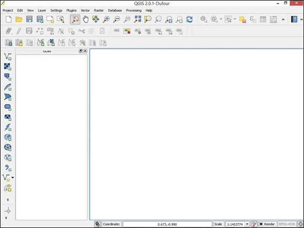This screenshot has height=228, width=304.
Task: Select the Pan Map hand tool
Action: (x=85, y=19)
